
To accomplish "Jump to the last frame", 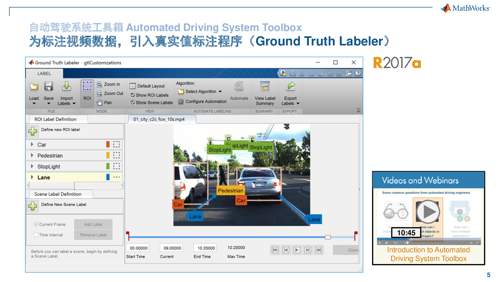I will (x=319, y=250).
